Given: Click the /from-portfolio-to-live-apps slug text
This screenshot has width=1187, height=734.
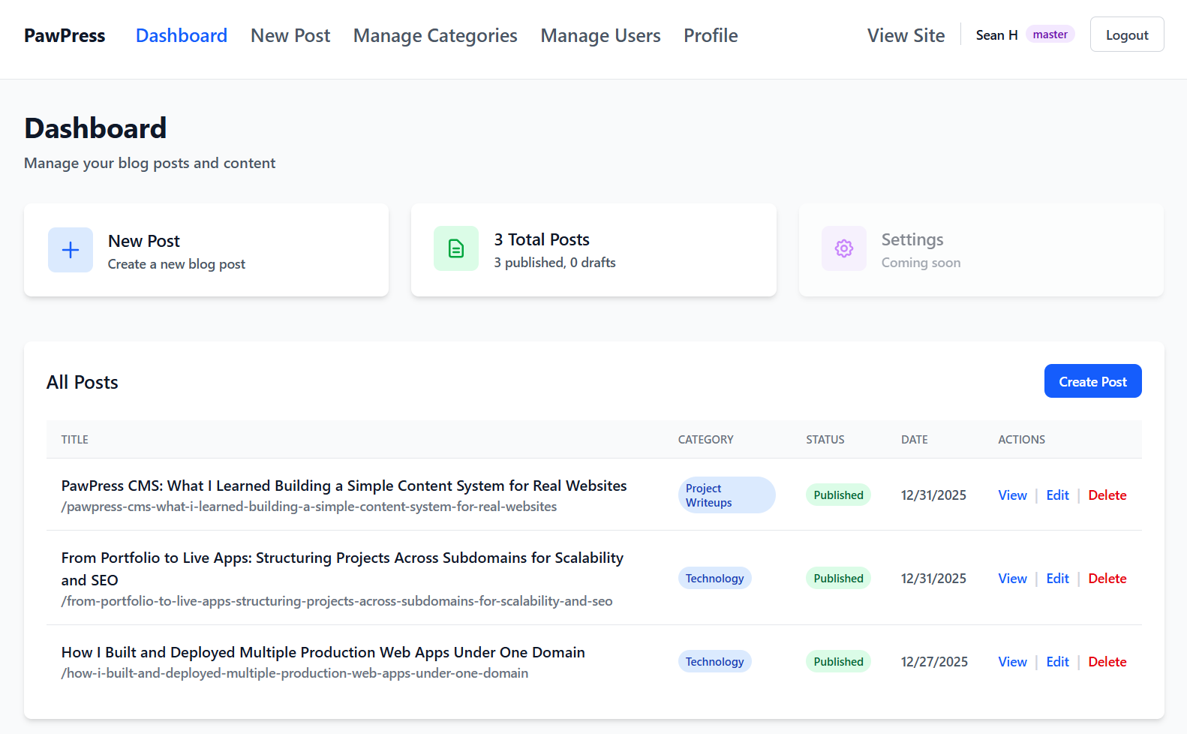Looking at the screenshot, I should point(337,601).
